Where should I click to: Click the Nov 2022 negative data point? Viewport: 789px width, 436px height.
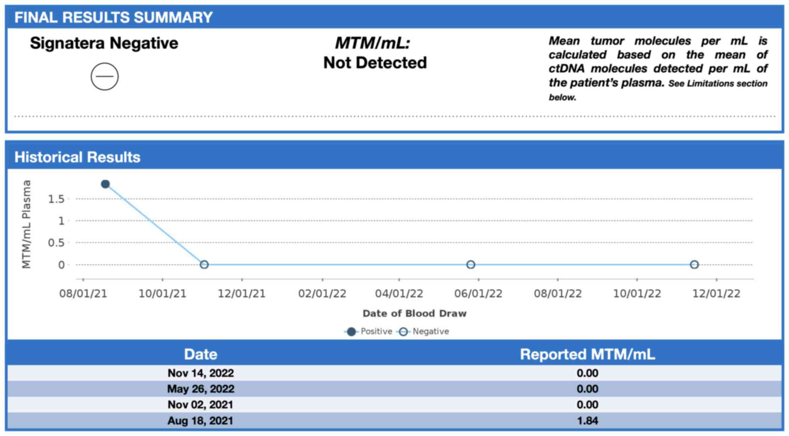click(x=694, y=265)
